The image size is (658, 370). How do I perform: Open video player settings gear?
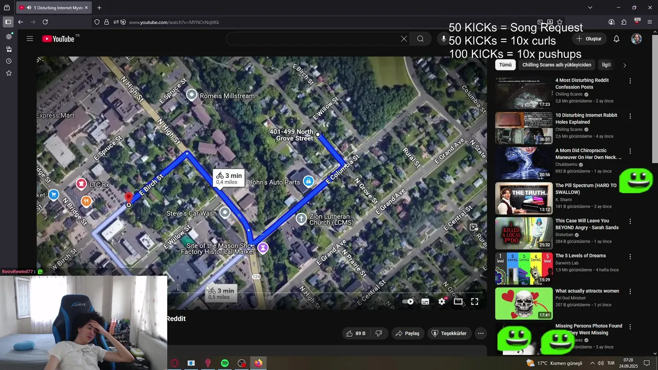click(442, 302)
